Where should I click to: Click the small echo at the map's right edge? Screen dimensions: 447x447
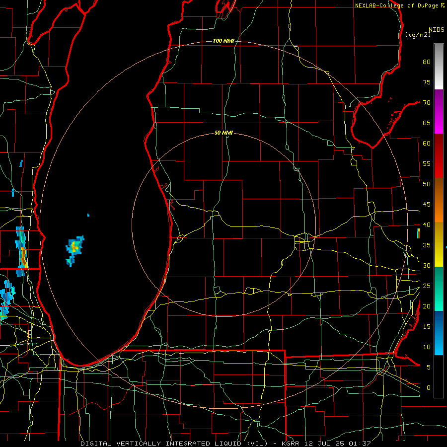pyautogui.click(x=419, y=233)
